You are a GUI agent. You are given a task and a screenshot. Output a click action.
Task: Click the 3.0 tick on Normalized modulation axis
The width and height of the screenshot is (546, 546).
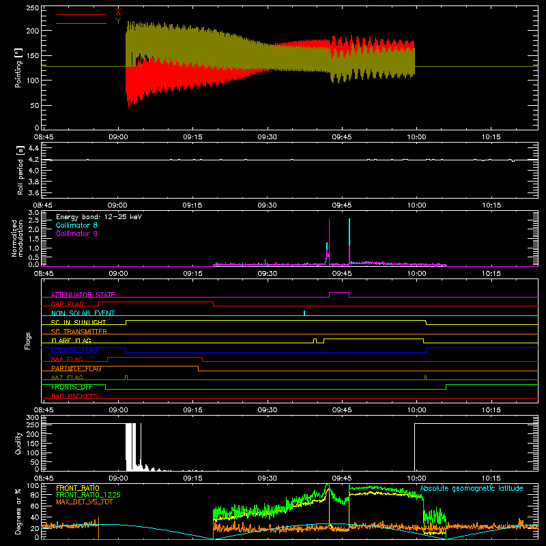[x=33, y=212]
